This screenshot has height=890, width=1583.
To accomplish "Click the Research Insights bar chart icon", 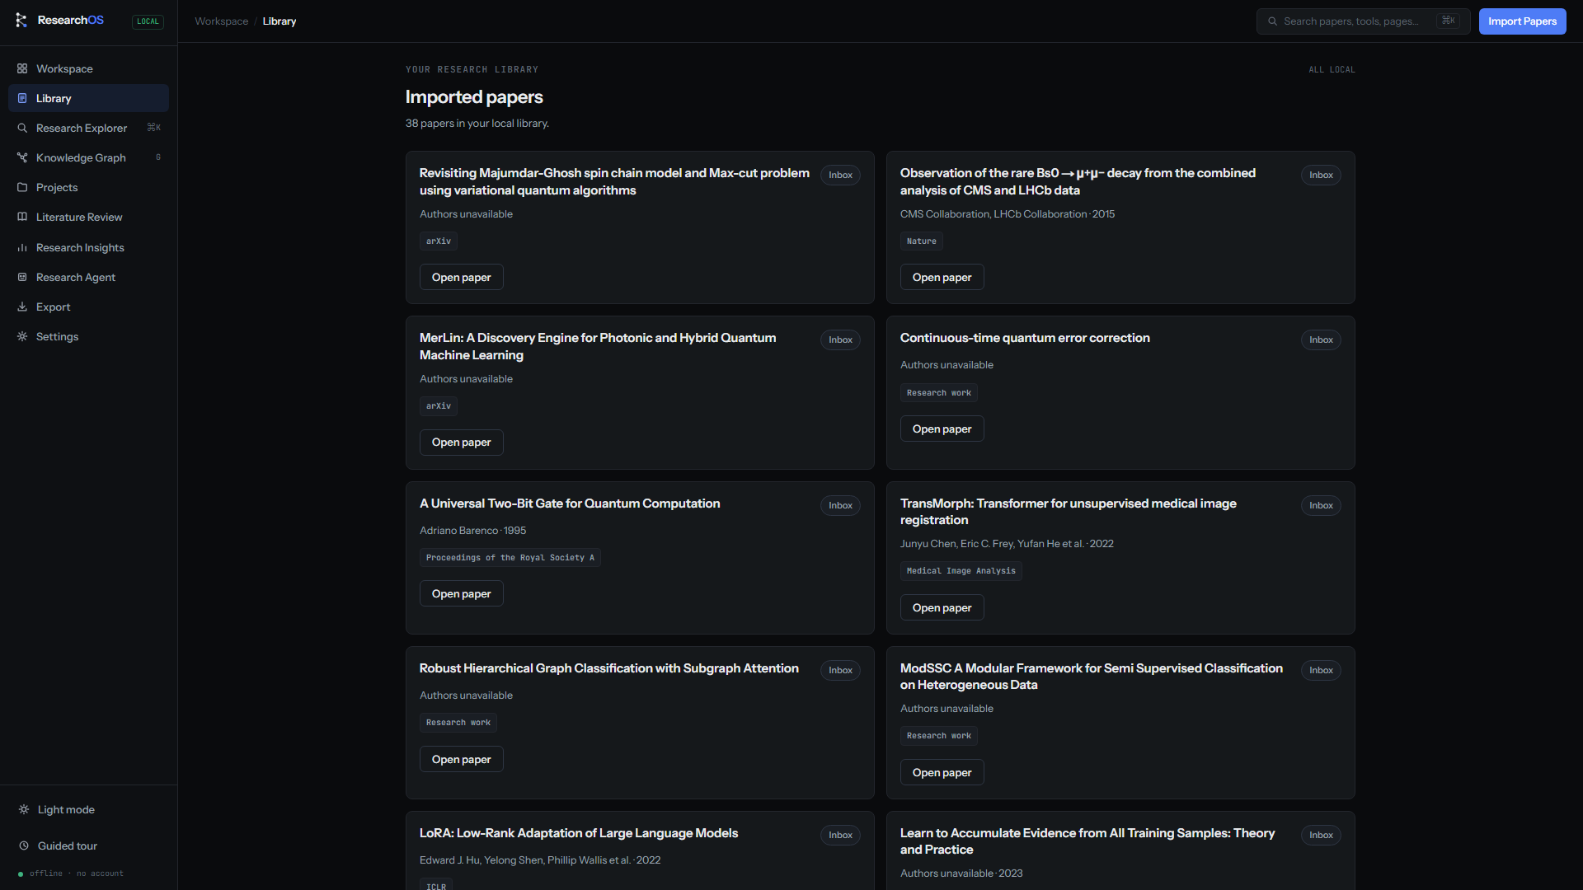I will [22, 247].
